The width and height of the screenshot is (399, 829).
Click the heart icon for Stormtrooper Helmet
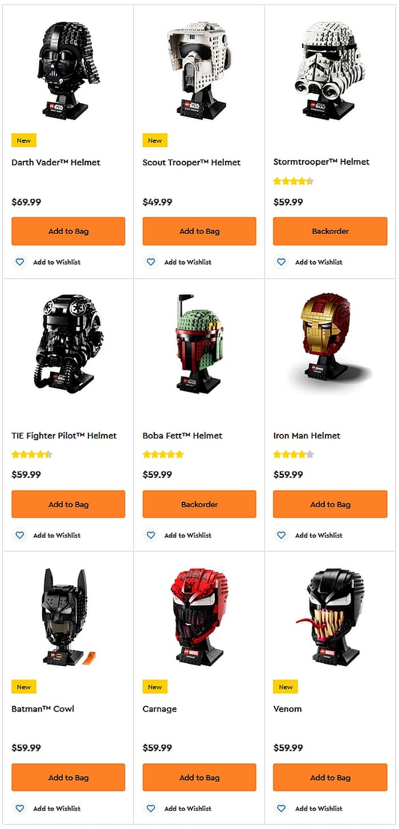coord(282,262)
